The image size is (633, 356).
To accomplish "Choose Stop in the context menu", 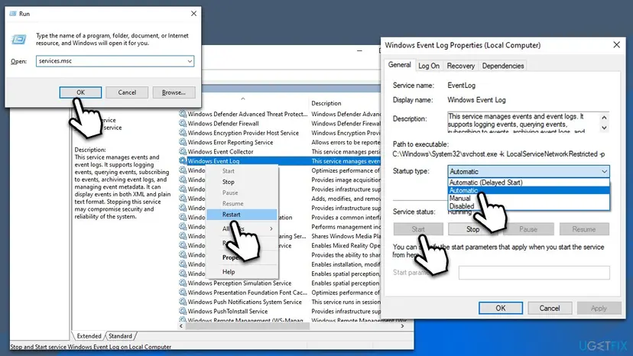I will click(x=228, y=182).
